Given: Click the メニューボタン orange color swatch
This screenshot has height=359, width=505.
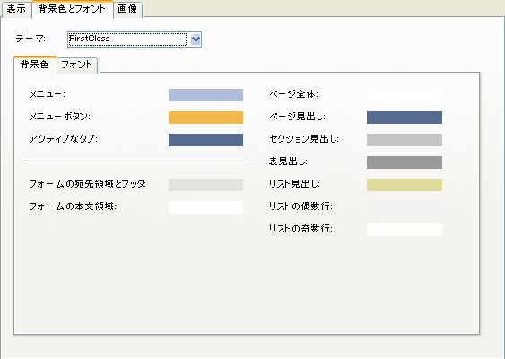Looking at the screenshot, I should 205,118.
